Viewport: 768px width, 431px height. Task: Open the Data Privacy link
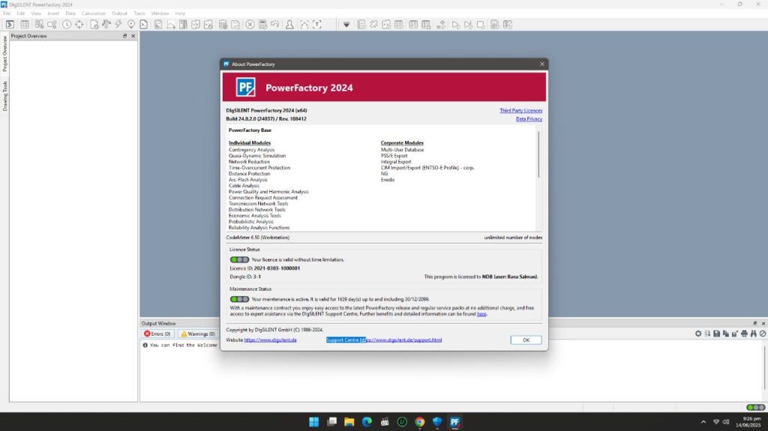point(529,119)
